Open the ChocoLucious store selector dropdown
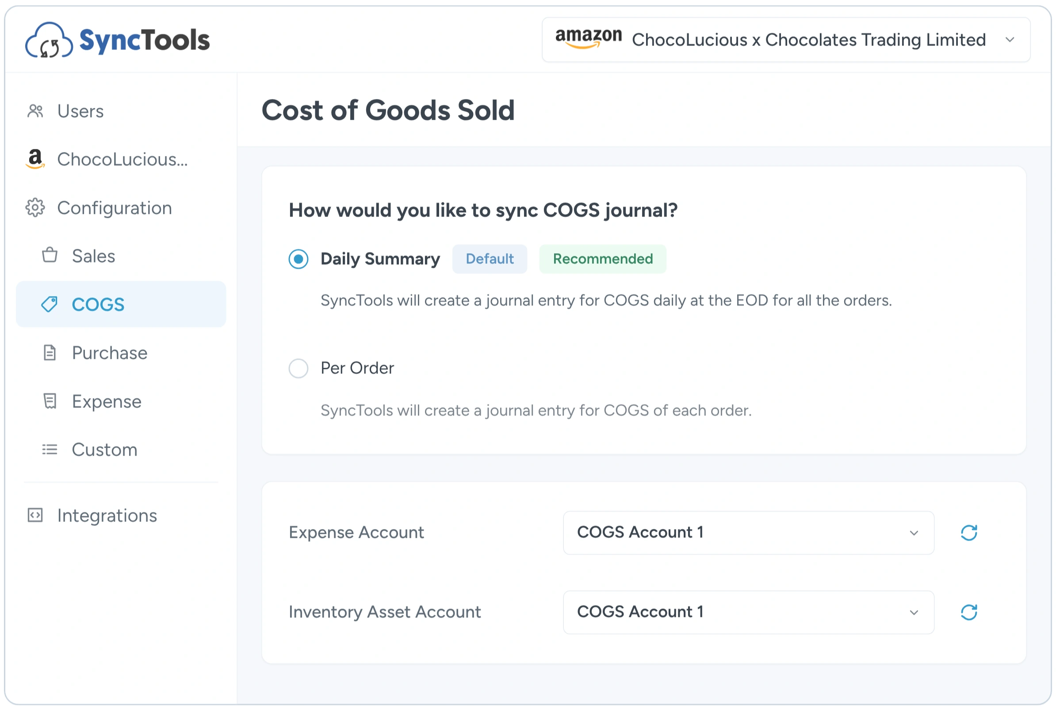1056x708 pixels. pos(786,40)
